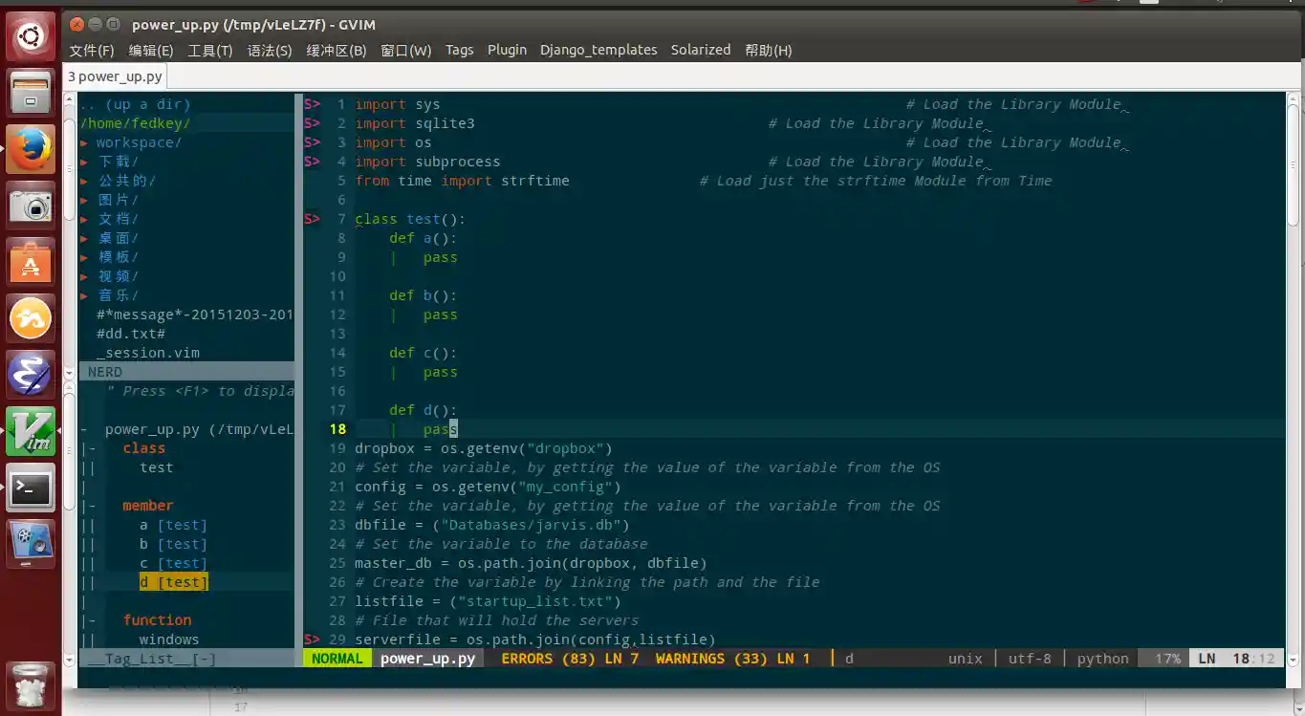Screen dimensions: 1305x716
Task: Expand the 下载/ directory node
Action: [x=117, y=162]
